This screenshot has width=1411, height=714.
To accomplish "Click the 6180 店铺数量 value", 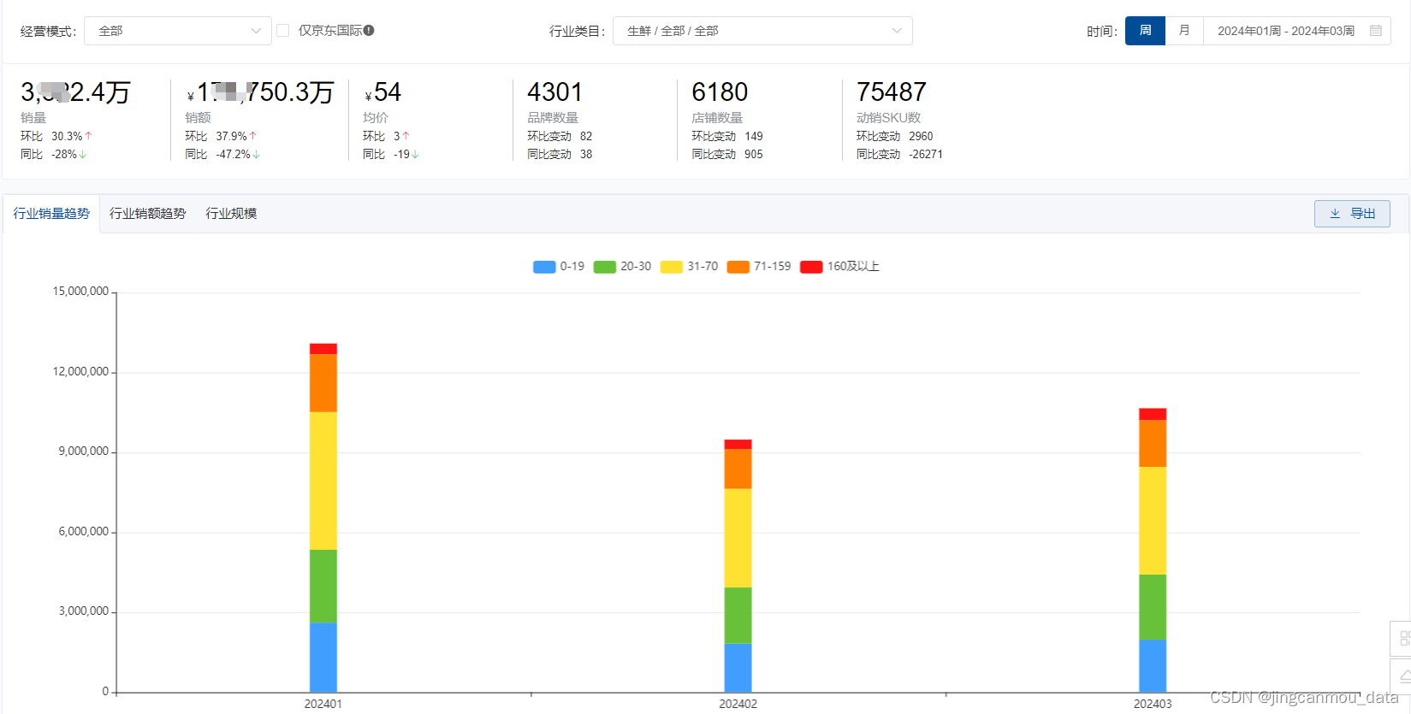I will coord(720,92).
